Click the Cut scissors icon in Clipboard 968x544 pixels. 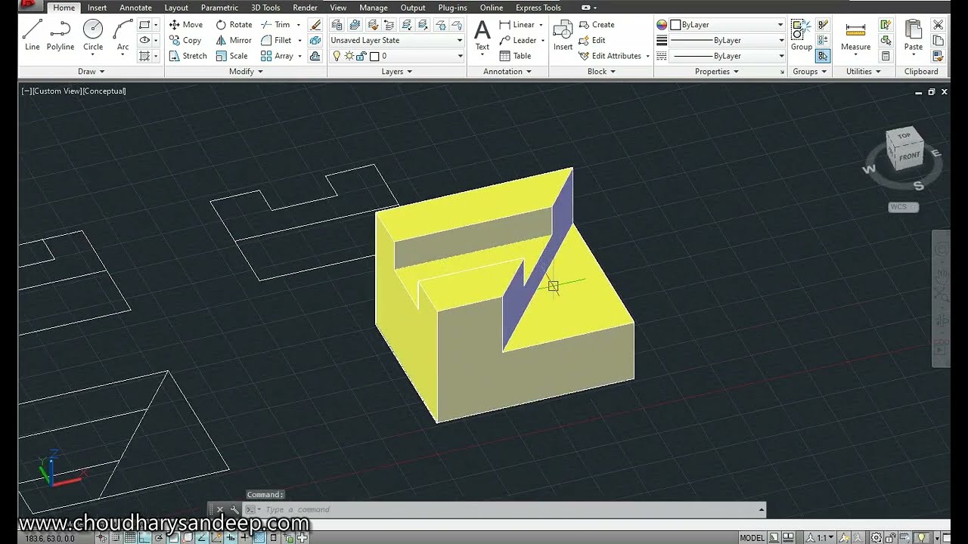click(939, 25)
